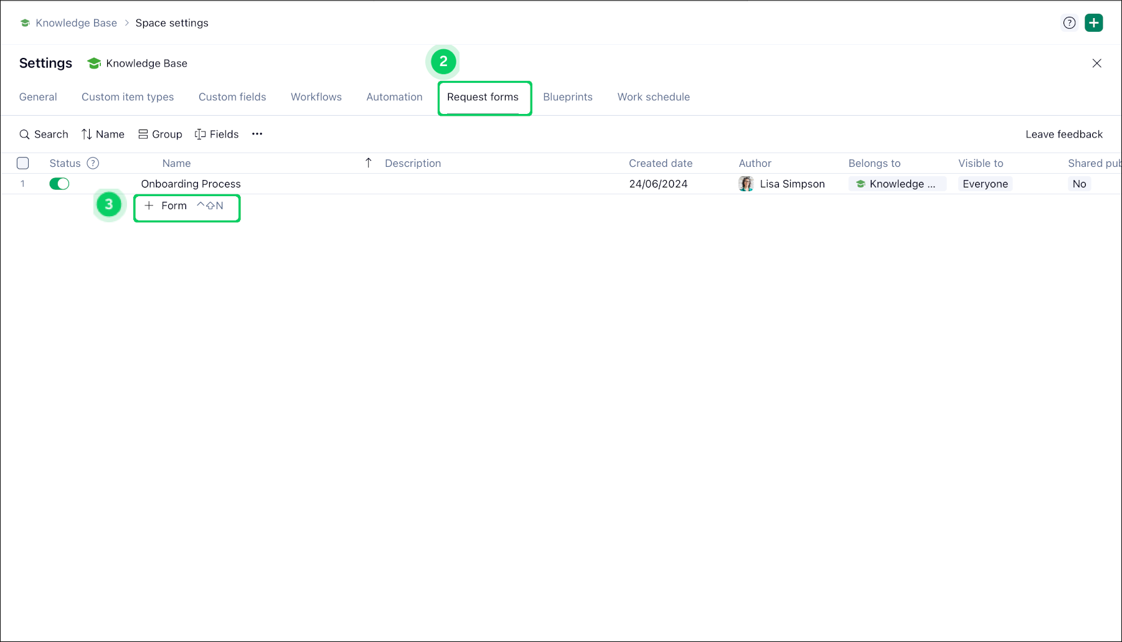Image resolution: width=1122 pixels, height=642 pixels.
Task: Close the Settings panel with X
Action: coord(1096,64)
